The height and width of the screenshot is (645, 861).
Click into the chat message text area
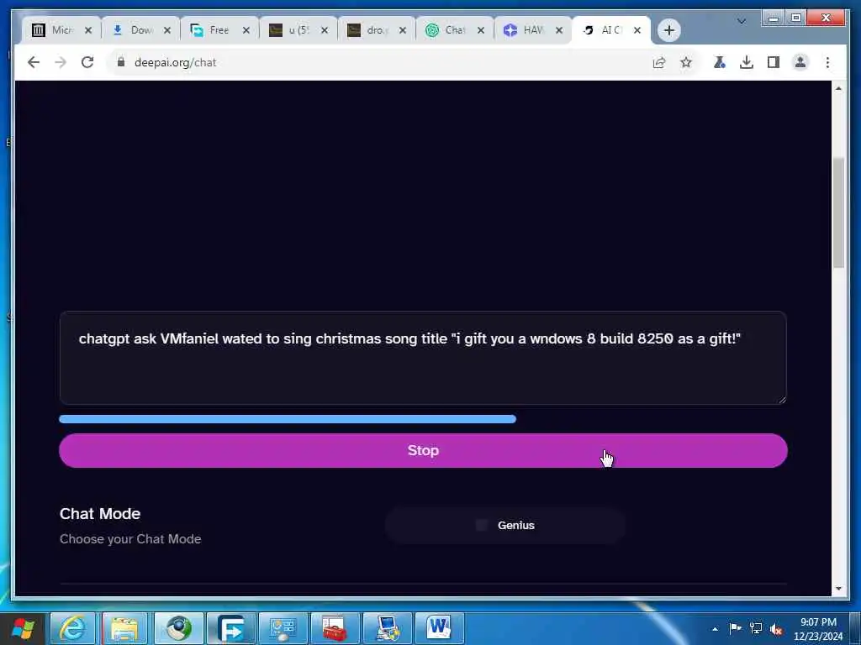pyautogui.click(x=423, y=358)
